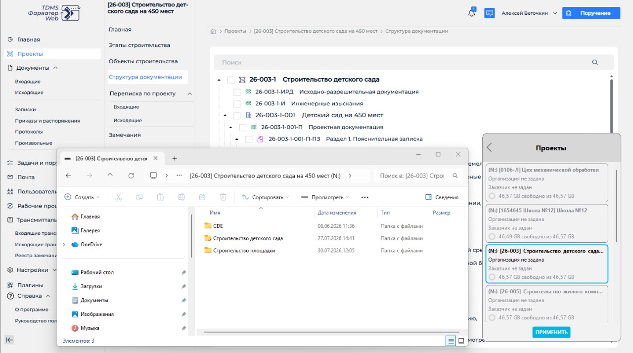Screen dimensions: 633x353
Task: Click the Paste icon in Explorer toolbar
Action: (x=160, y=197)
